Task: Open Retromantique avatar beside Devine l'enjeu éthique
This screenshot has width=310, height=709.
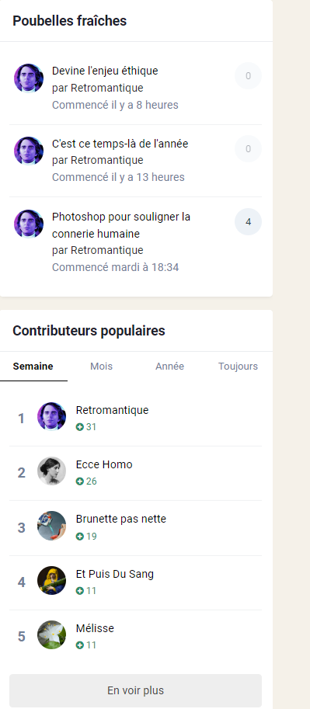Action: click(x=29, y=78)
